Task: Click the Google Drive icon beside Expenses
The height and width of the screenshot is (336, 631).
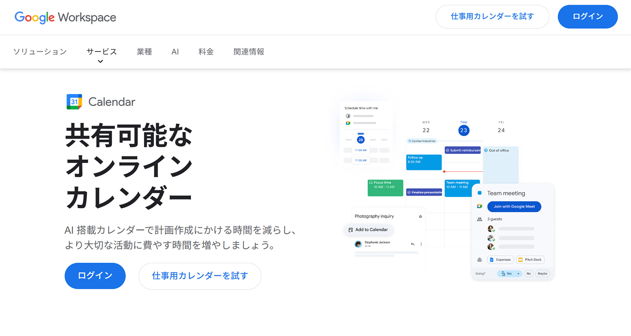Action: pyautogui.click(x=480, y=260)
